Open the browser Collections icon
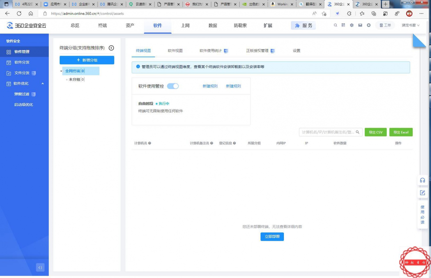Viewport: 431px width, 278px height. coord(374,13)
